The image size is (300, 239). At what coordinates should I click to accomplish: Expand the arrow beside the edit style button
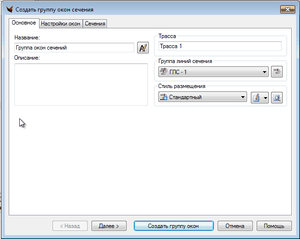(265, 98)
